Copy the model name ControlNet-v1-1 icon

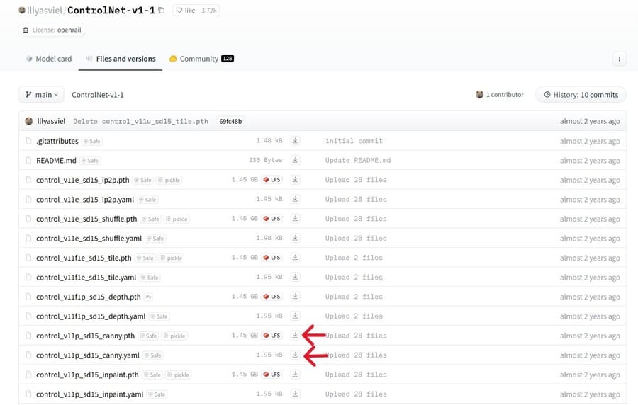point(162,11)
